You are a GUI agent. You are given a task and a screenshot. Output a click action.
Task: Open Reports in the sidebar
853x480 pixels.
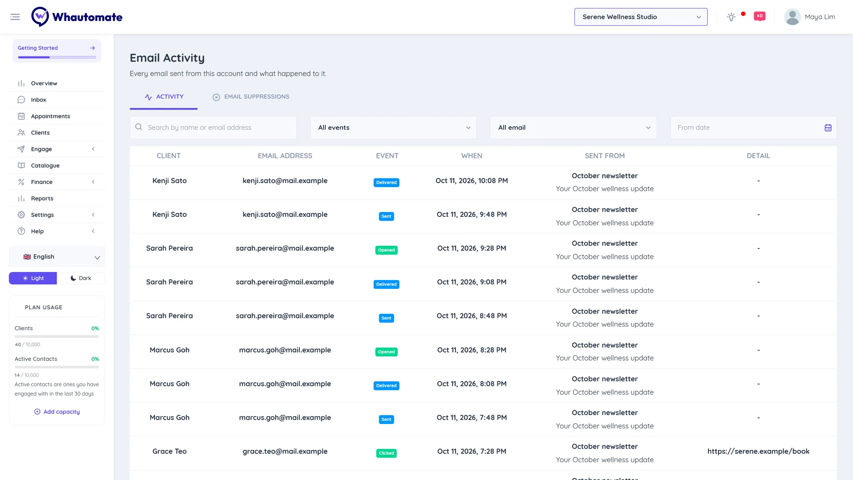(x=57, y=199)
